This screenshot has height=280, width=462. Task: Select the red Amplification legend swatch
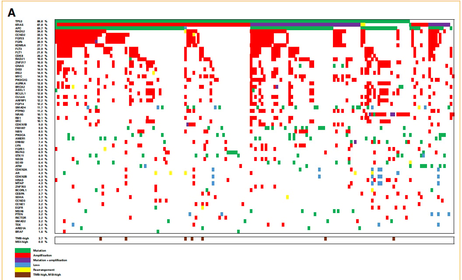click(23, 255)
